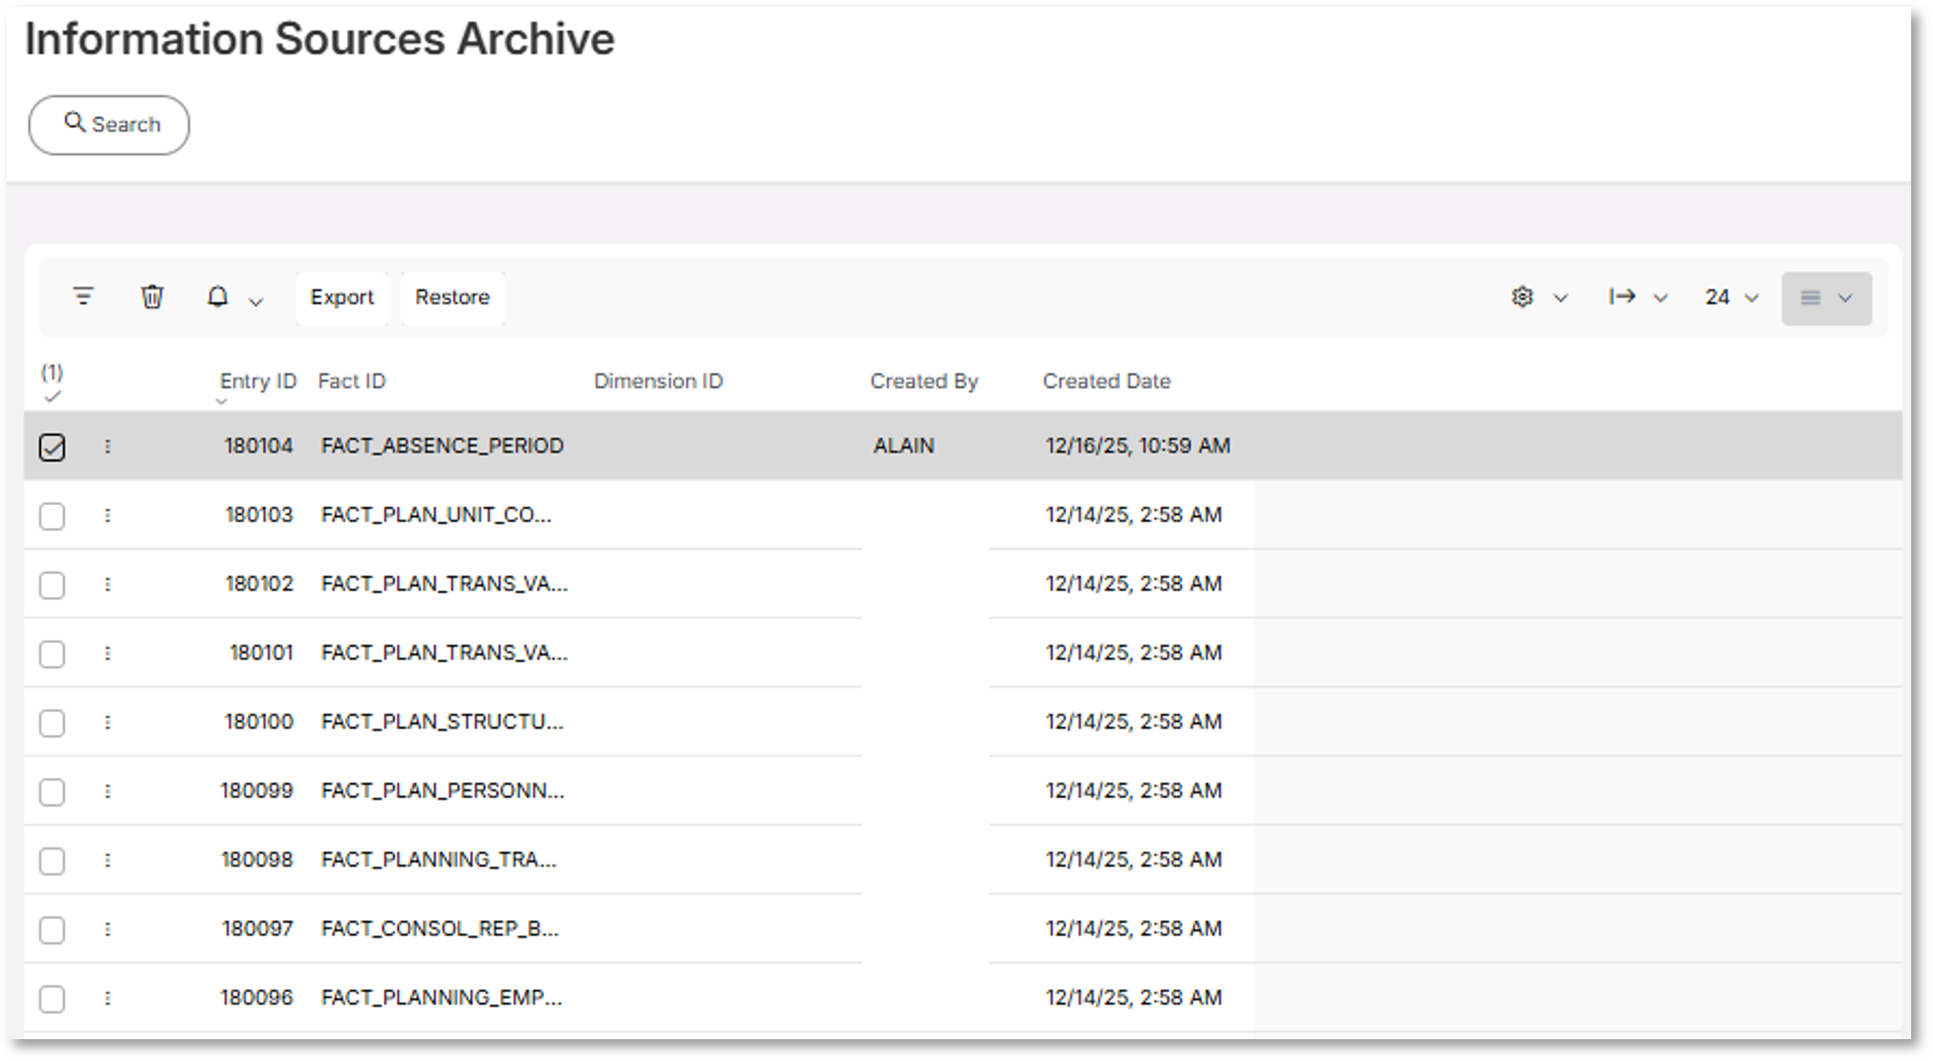1933x1061 pixels.
Task: Click the filter icon in the toolbar
Action: [83, 296]
